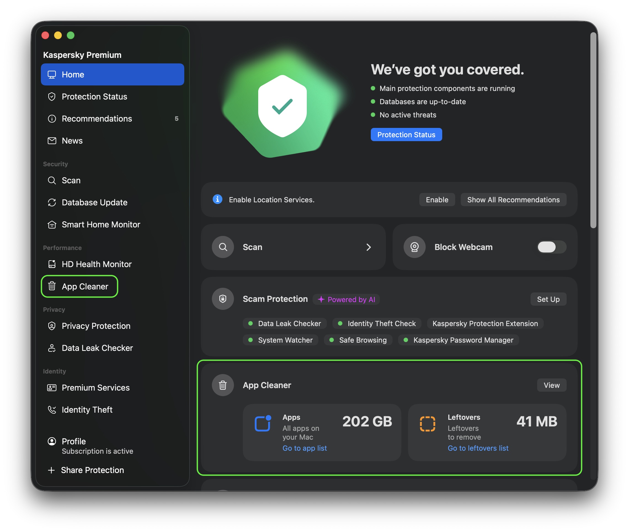Open the Protection Status sidebar item
This screenshot has width=629, height=532.
(112, 96)
